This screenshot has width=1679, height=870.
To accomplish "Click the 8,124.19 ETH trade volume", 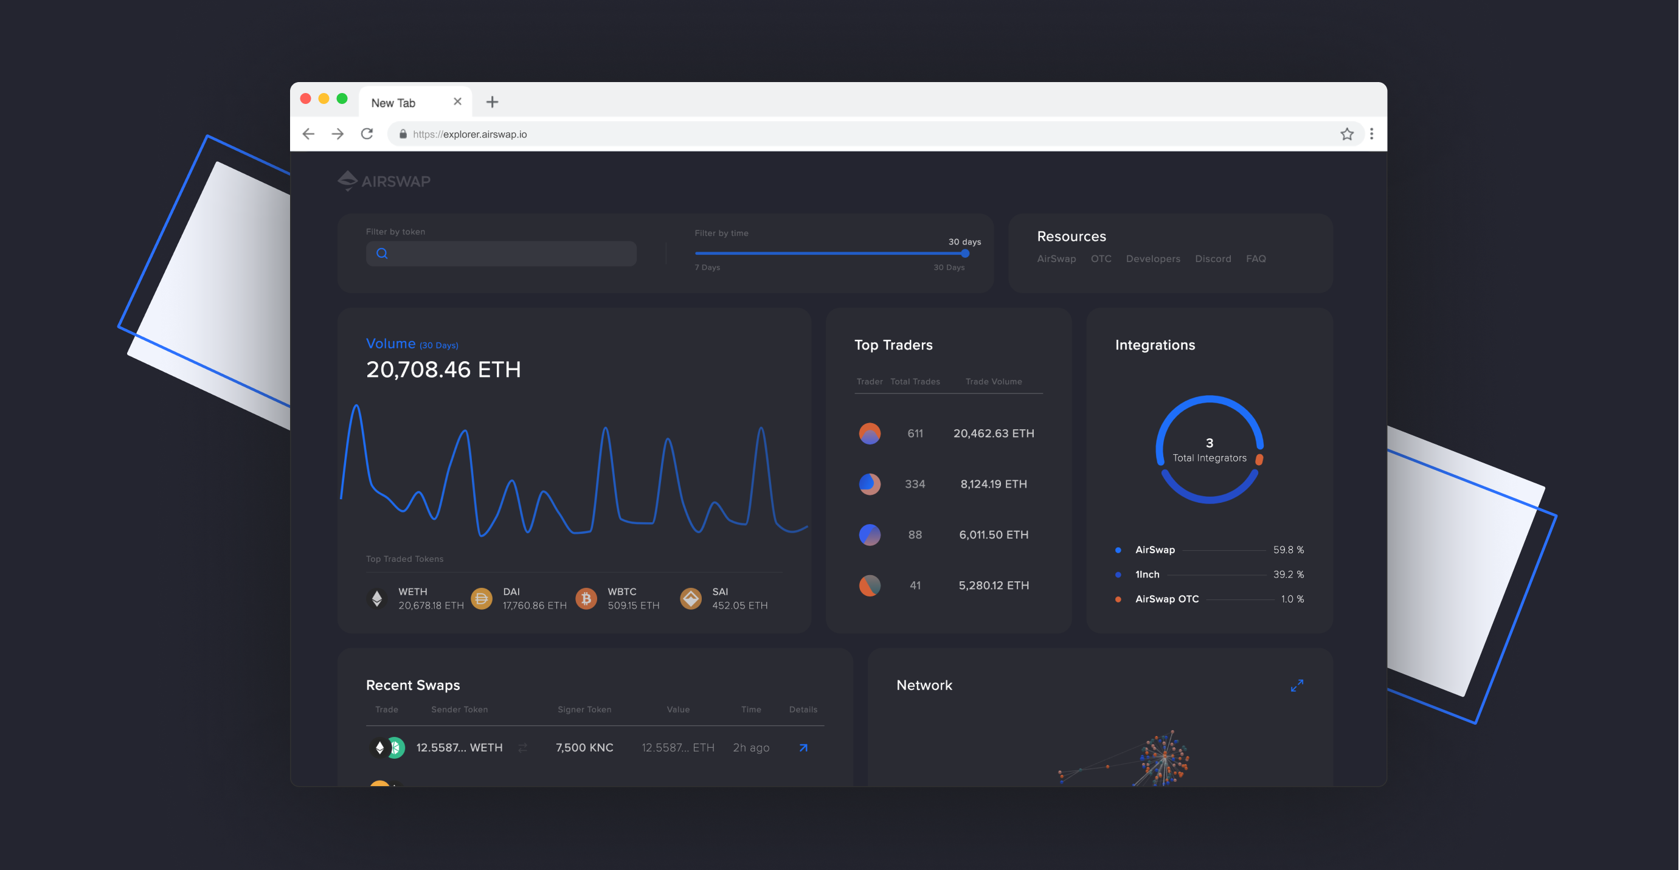I will tap(993, 484).
